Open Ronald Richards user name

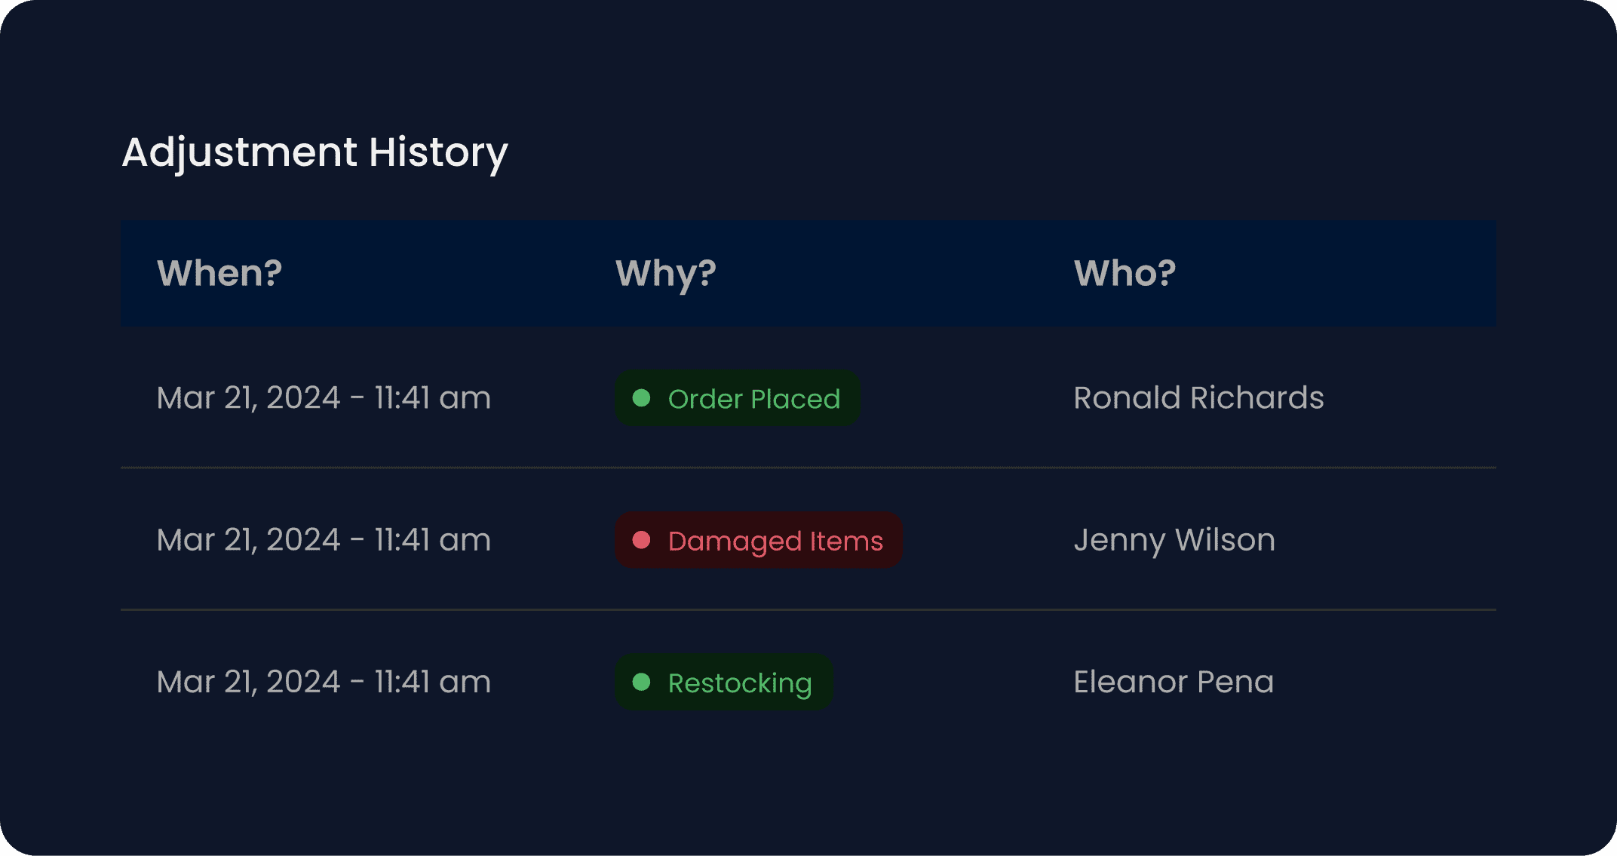point(1198,398)
